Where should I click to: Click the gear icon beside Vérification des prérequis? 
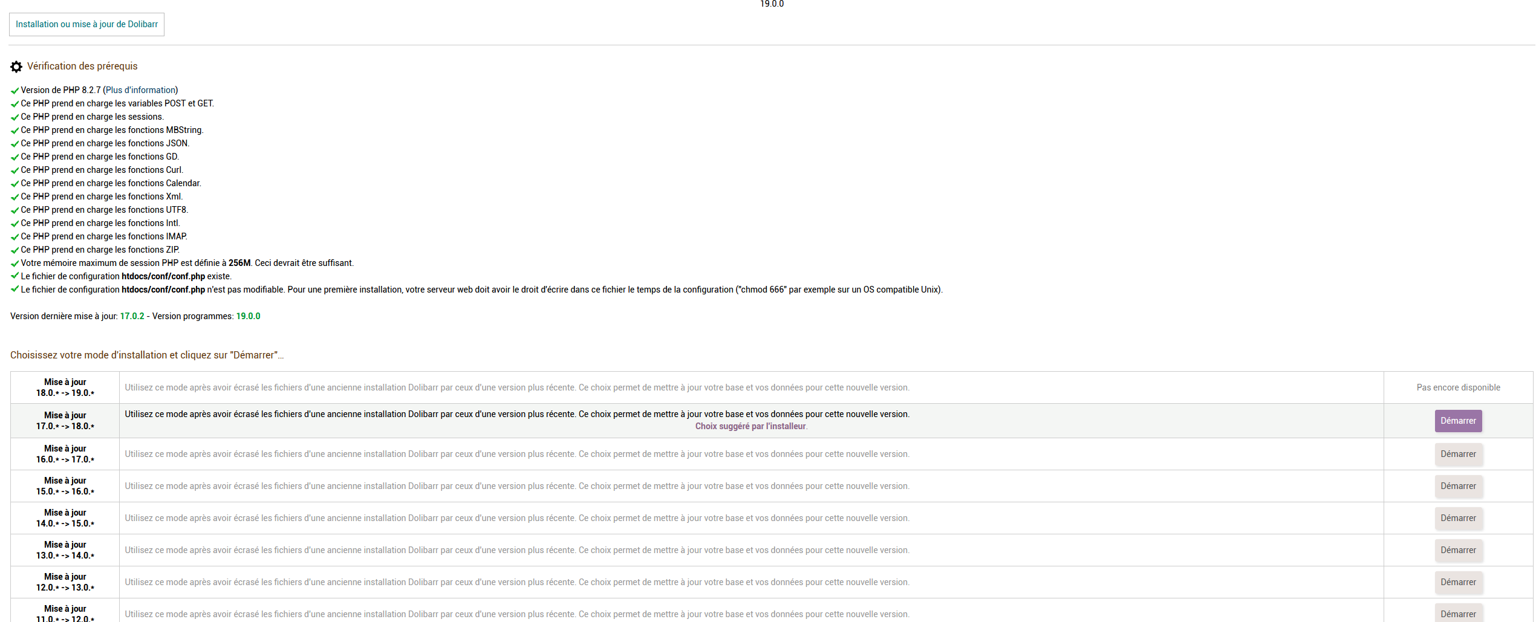pyautogui.click(x=16, y=66)
